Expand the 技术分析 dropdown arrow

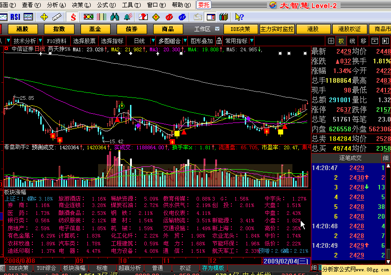[40, 41]
